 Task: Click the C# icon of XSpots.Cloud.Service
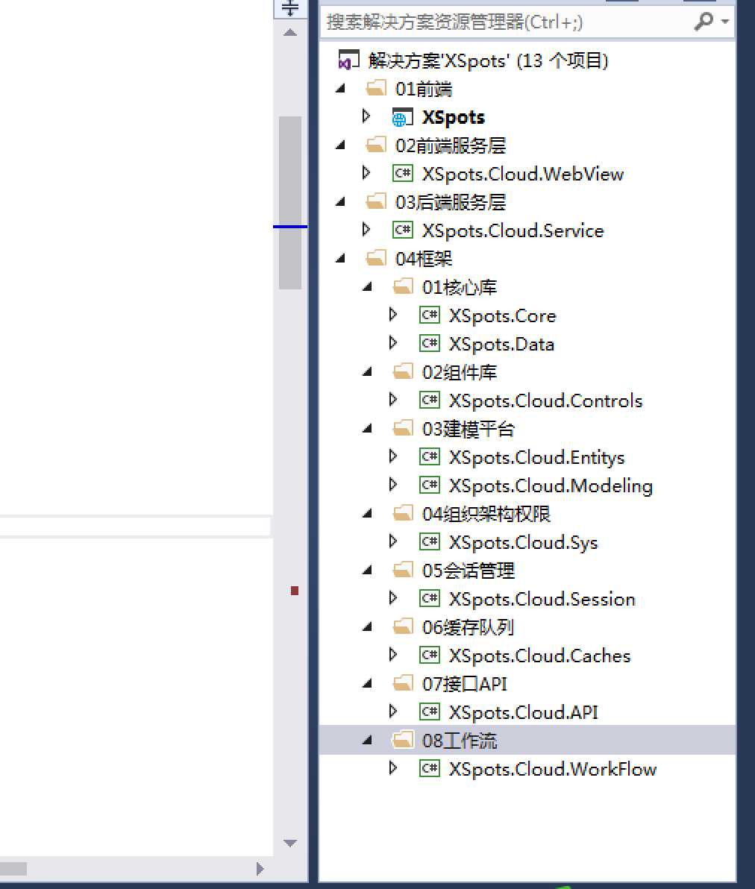coord(403,230)
